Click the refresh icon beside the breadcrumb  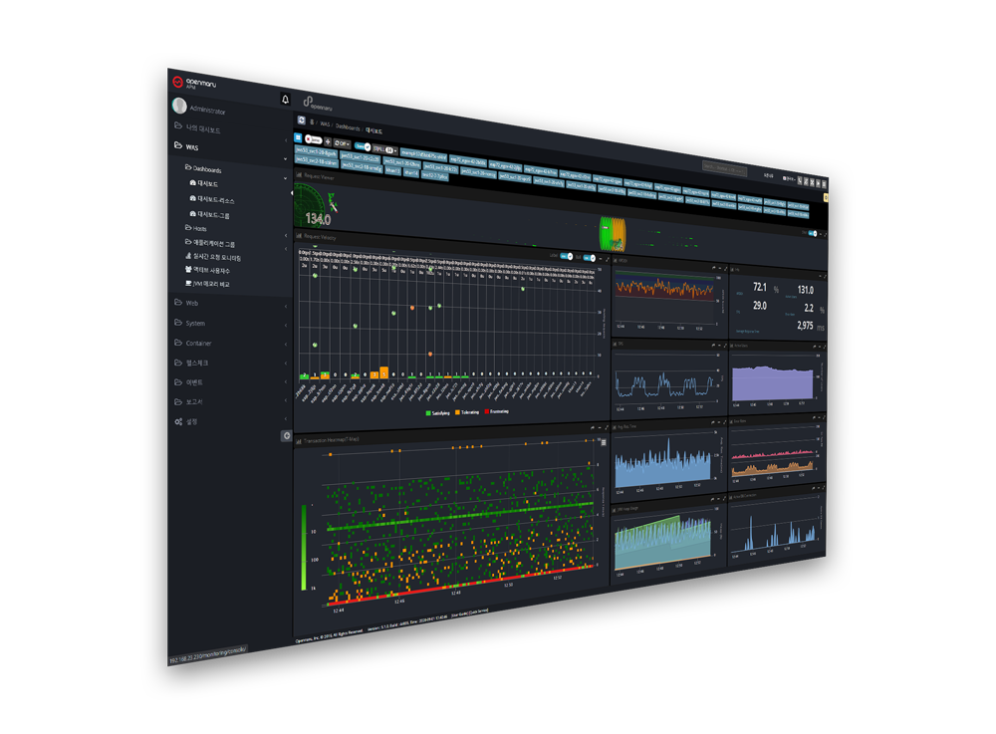coord(302,121)
